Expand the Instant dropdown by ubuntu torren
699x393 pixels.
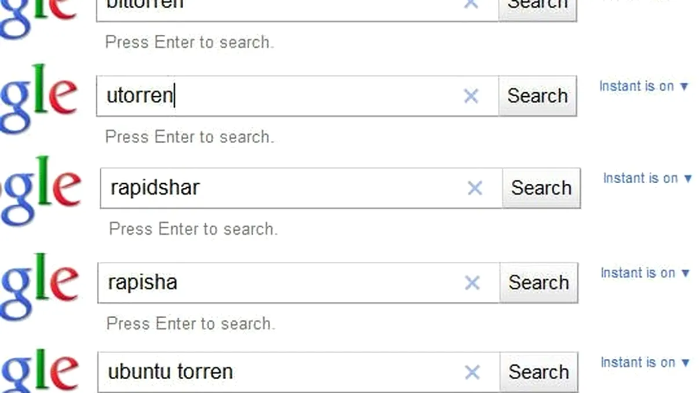point(645,363)
